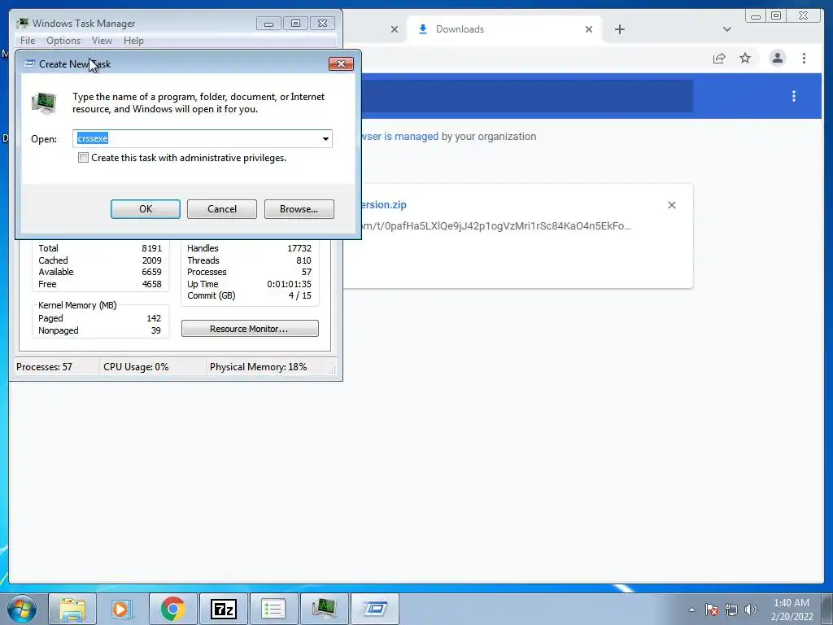
Task: Open the clock showing 1:40 AM
Action: click(x=792, y=610)
